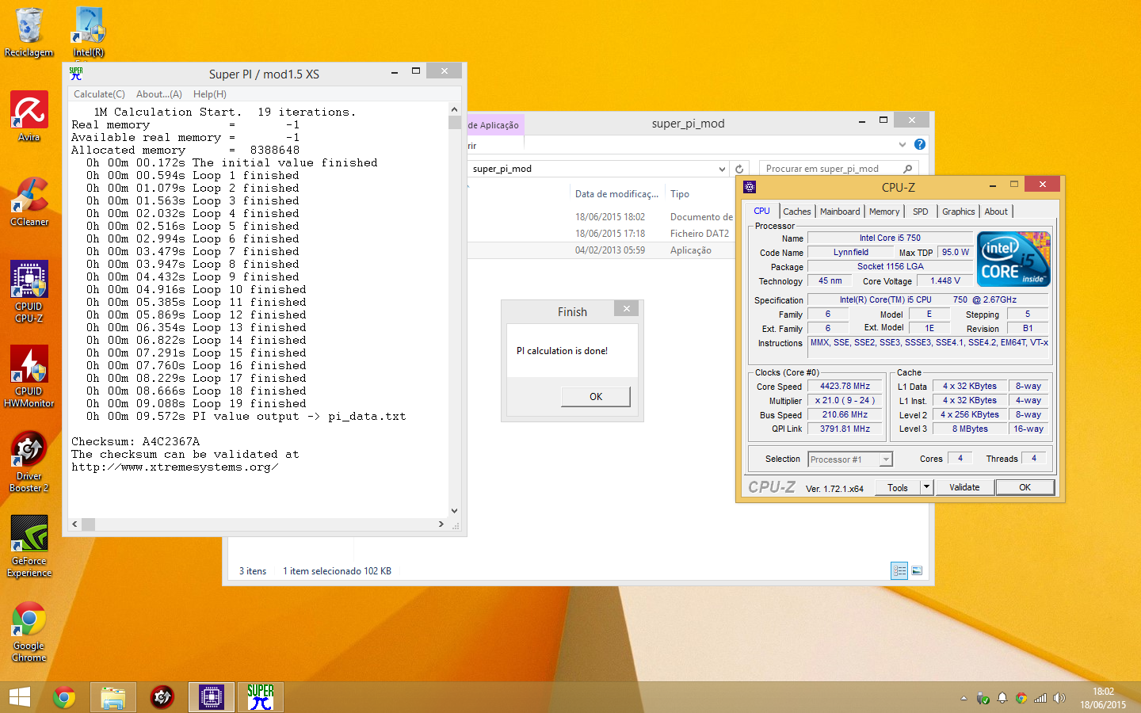Viewport: 1141px width, 713px height.
Task: Click the Super PI title bar icon
Action: (76, 74)
